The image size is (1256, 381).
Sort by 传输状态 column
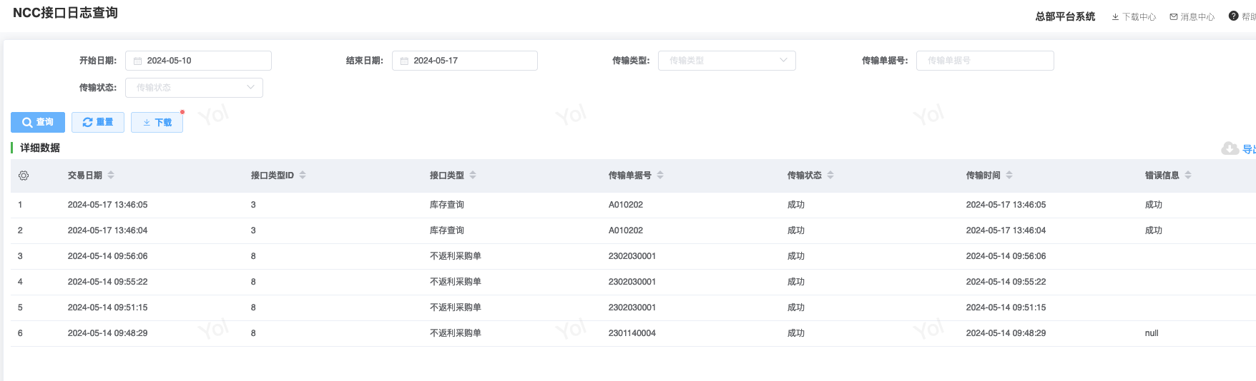830,176
